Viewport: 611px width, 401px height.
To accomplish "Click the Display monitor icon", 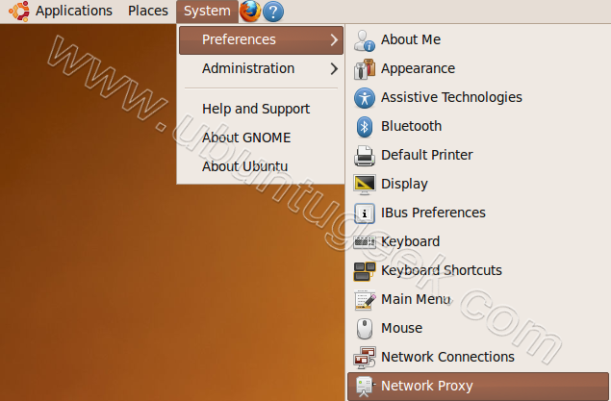I will pos(365,185).
